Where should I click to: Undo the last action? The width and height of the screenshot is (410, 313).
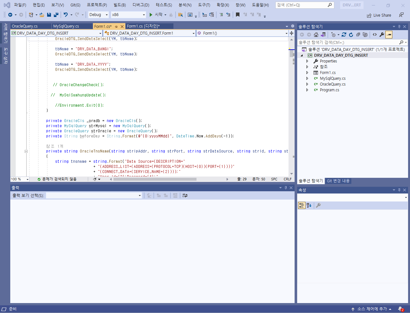pyautogui.click(x=66, y=15)
